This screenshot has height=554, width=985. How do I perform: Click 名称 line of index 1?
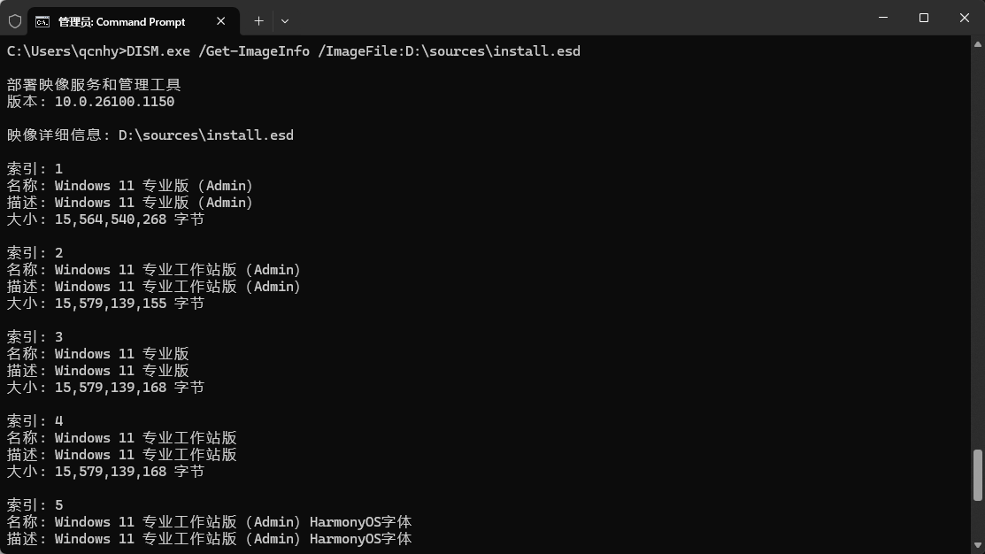pyautogui.click(x=129, y=186)
